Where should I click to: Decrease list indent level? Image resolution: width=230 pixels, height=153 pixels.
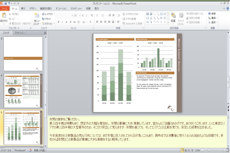tap(110, 15)
